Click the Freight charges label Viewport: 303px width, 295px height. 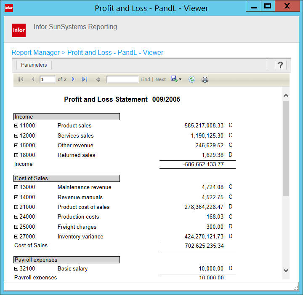[77, 227]
